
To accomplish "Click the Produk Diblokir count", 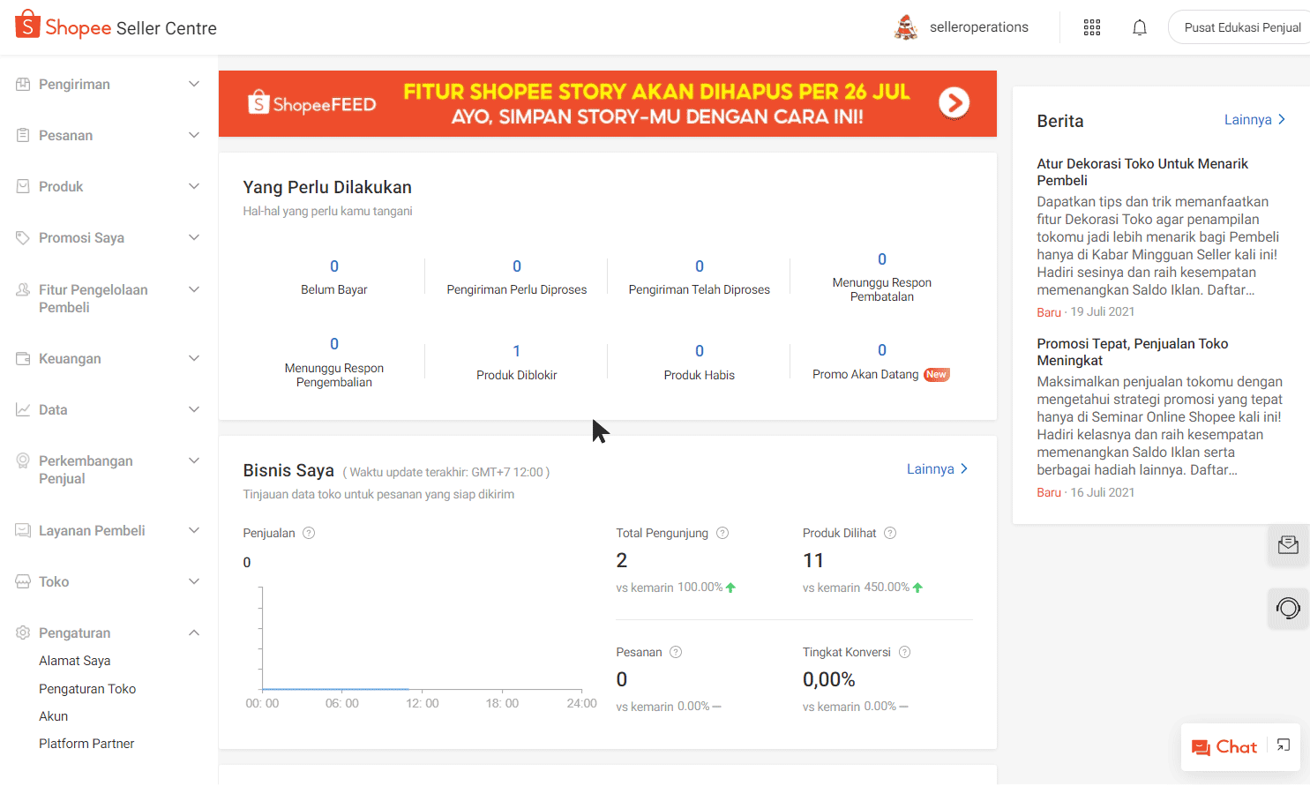I will [517, 351].
